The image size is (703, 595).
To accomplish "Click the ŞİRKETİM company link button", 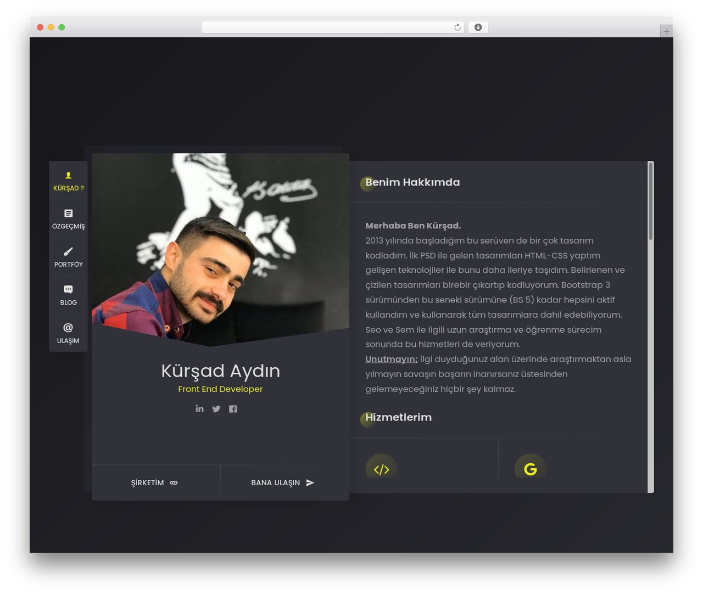I will (155, 482).
